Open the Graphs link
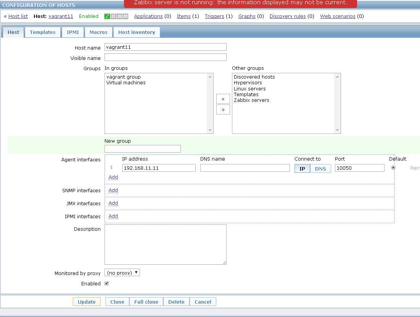Screen dimensions: 420x317 click(x=247, y=16)
